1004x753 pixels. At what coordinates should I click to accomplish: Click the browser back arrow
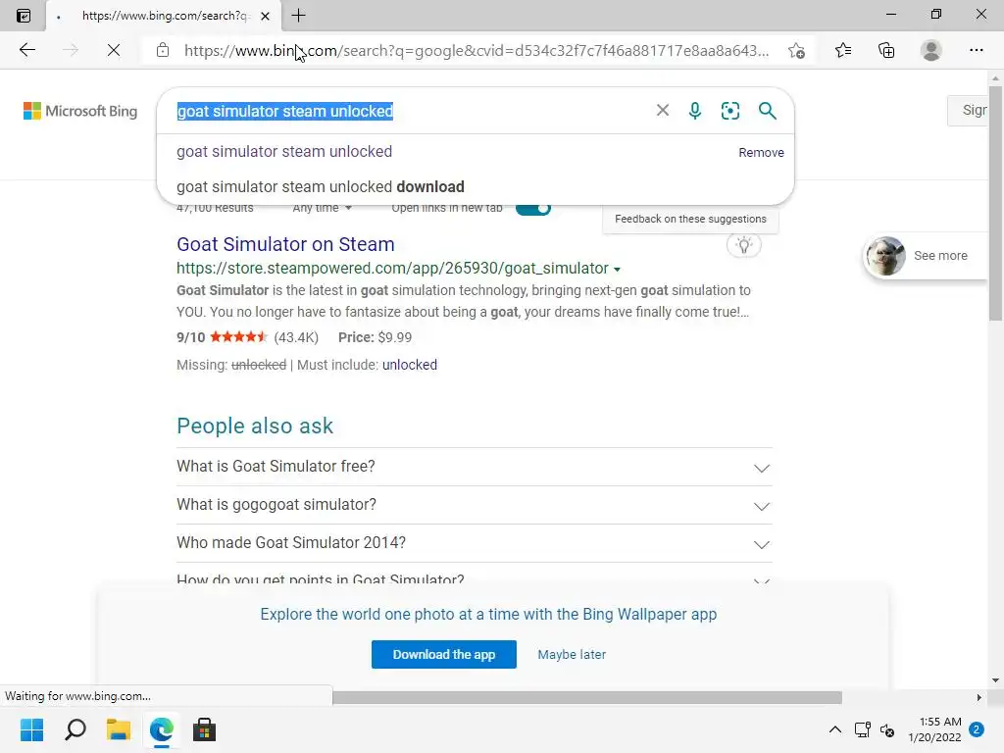tap(26, 50)
